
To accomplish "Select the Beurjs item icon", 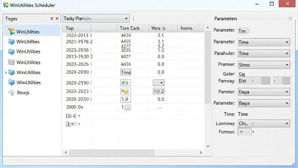I will click(x=12, y=92).
